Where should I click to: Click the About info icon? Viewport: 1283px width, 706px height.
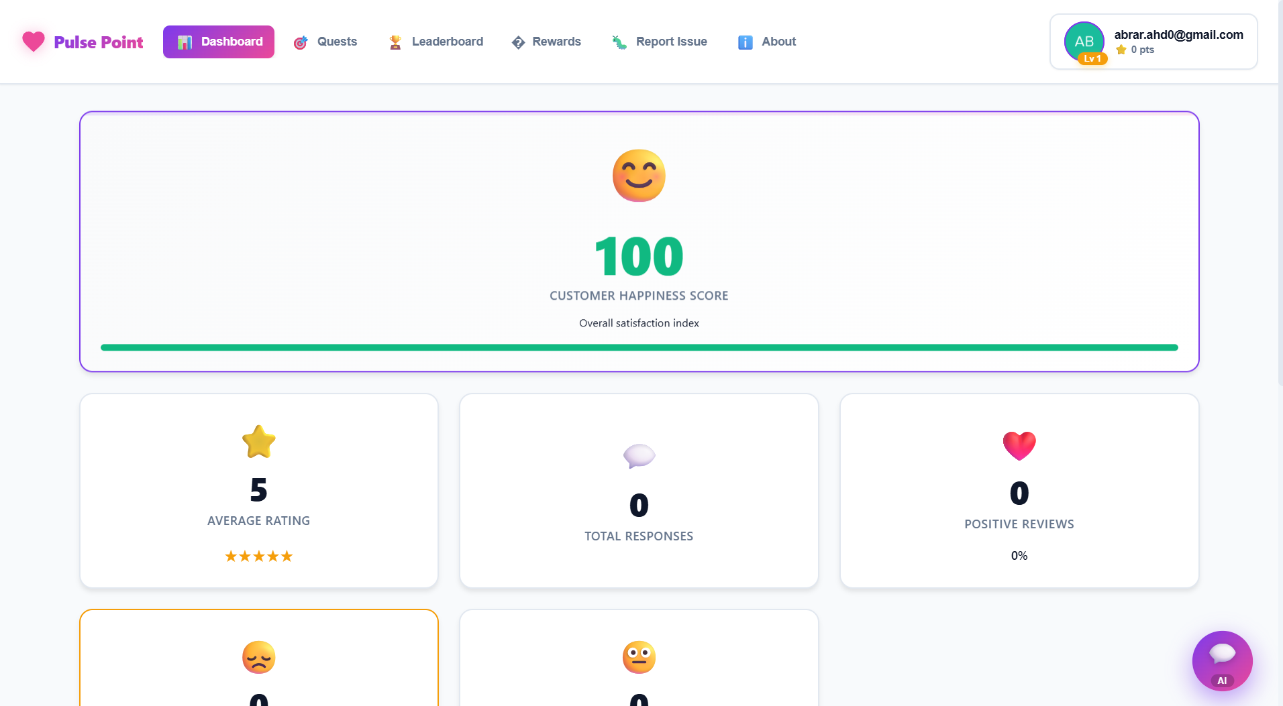[746, 42]
